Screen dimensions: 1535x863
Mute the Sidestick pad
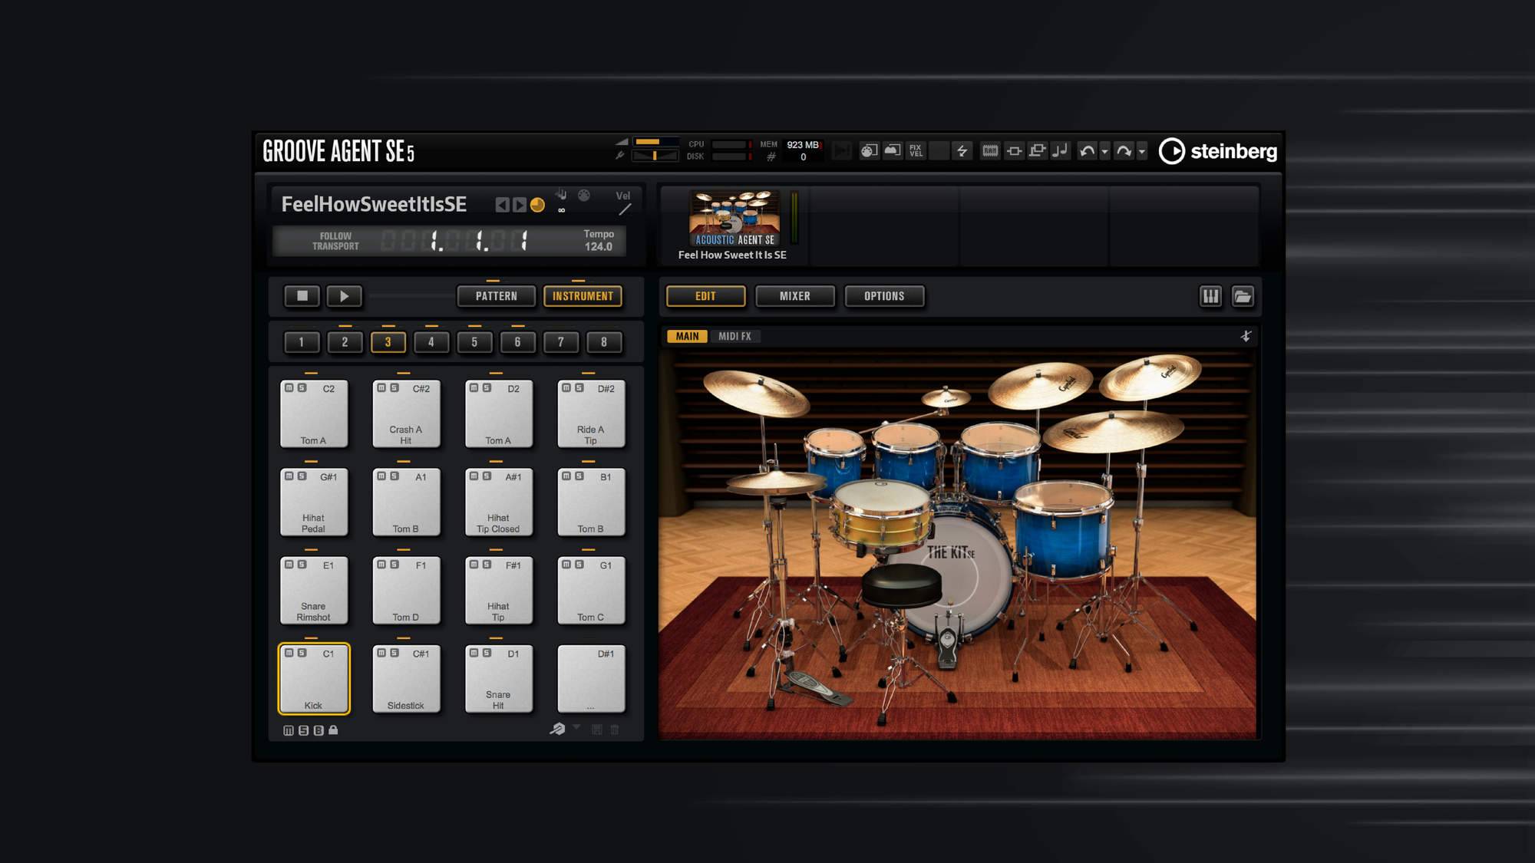coord(381,653)
